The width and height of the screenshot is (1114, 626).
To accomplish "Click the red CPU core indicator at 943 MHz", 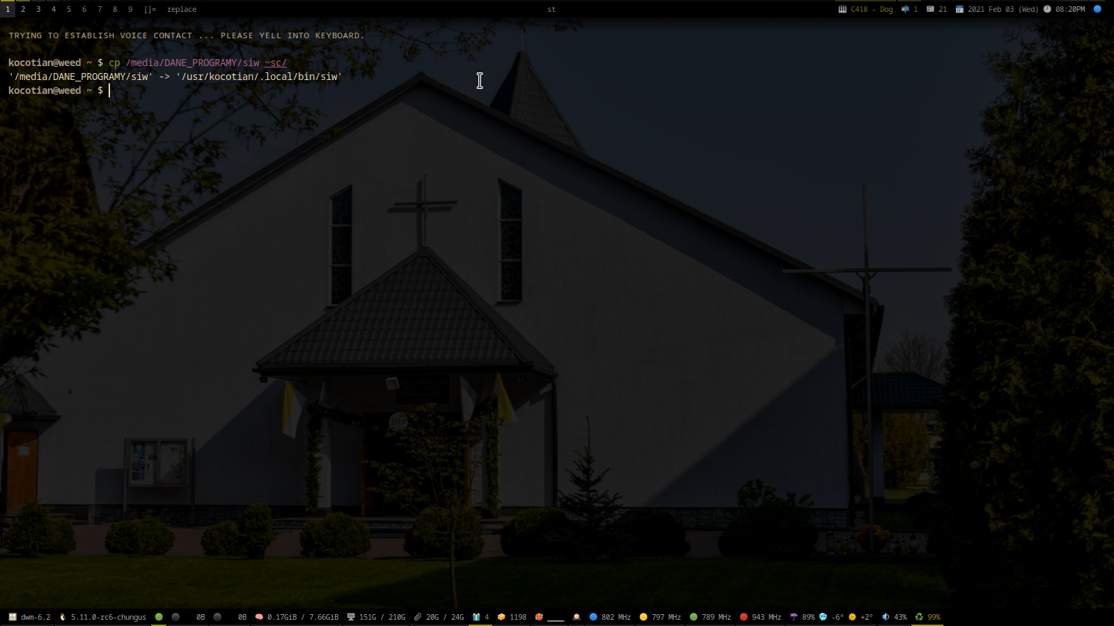I will pos(744,617).
